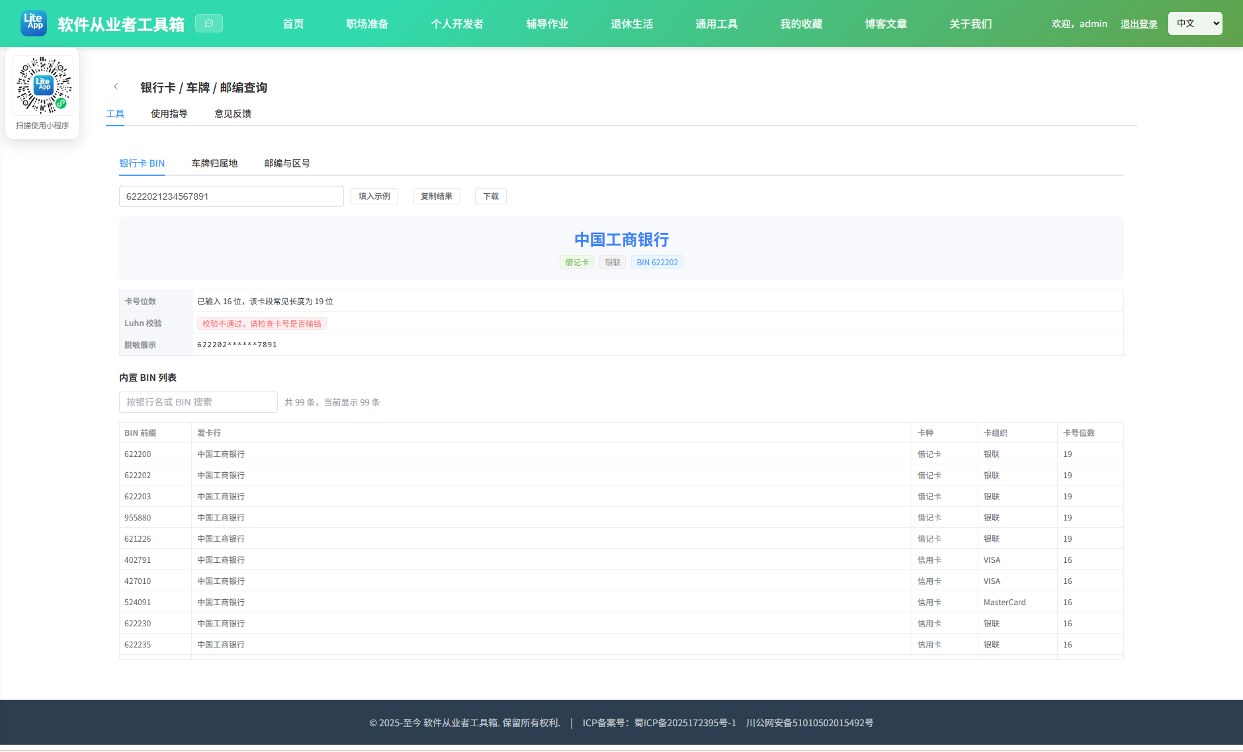This screenshot has height=752, width=1243.
Task: Open the 退休生活 menu
Action: (x=632, y=24)
